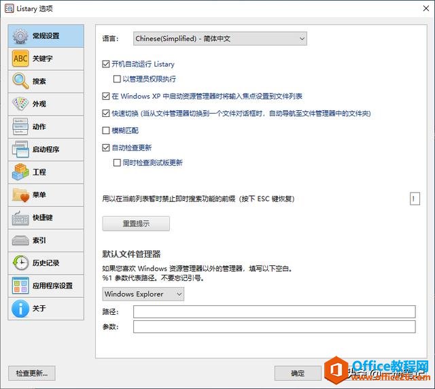Click the 检查更新... button

(x=32, y=373)
